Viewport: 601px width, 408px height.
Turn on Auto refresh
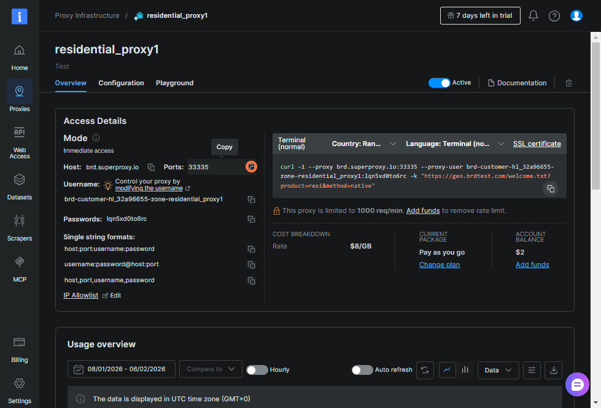(x=362, y=370)
